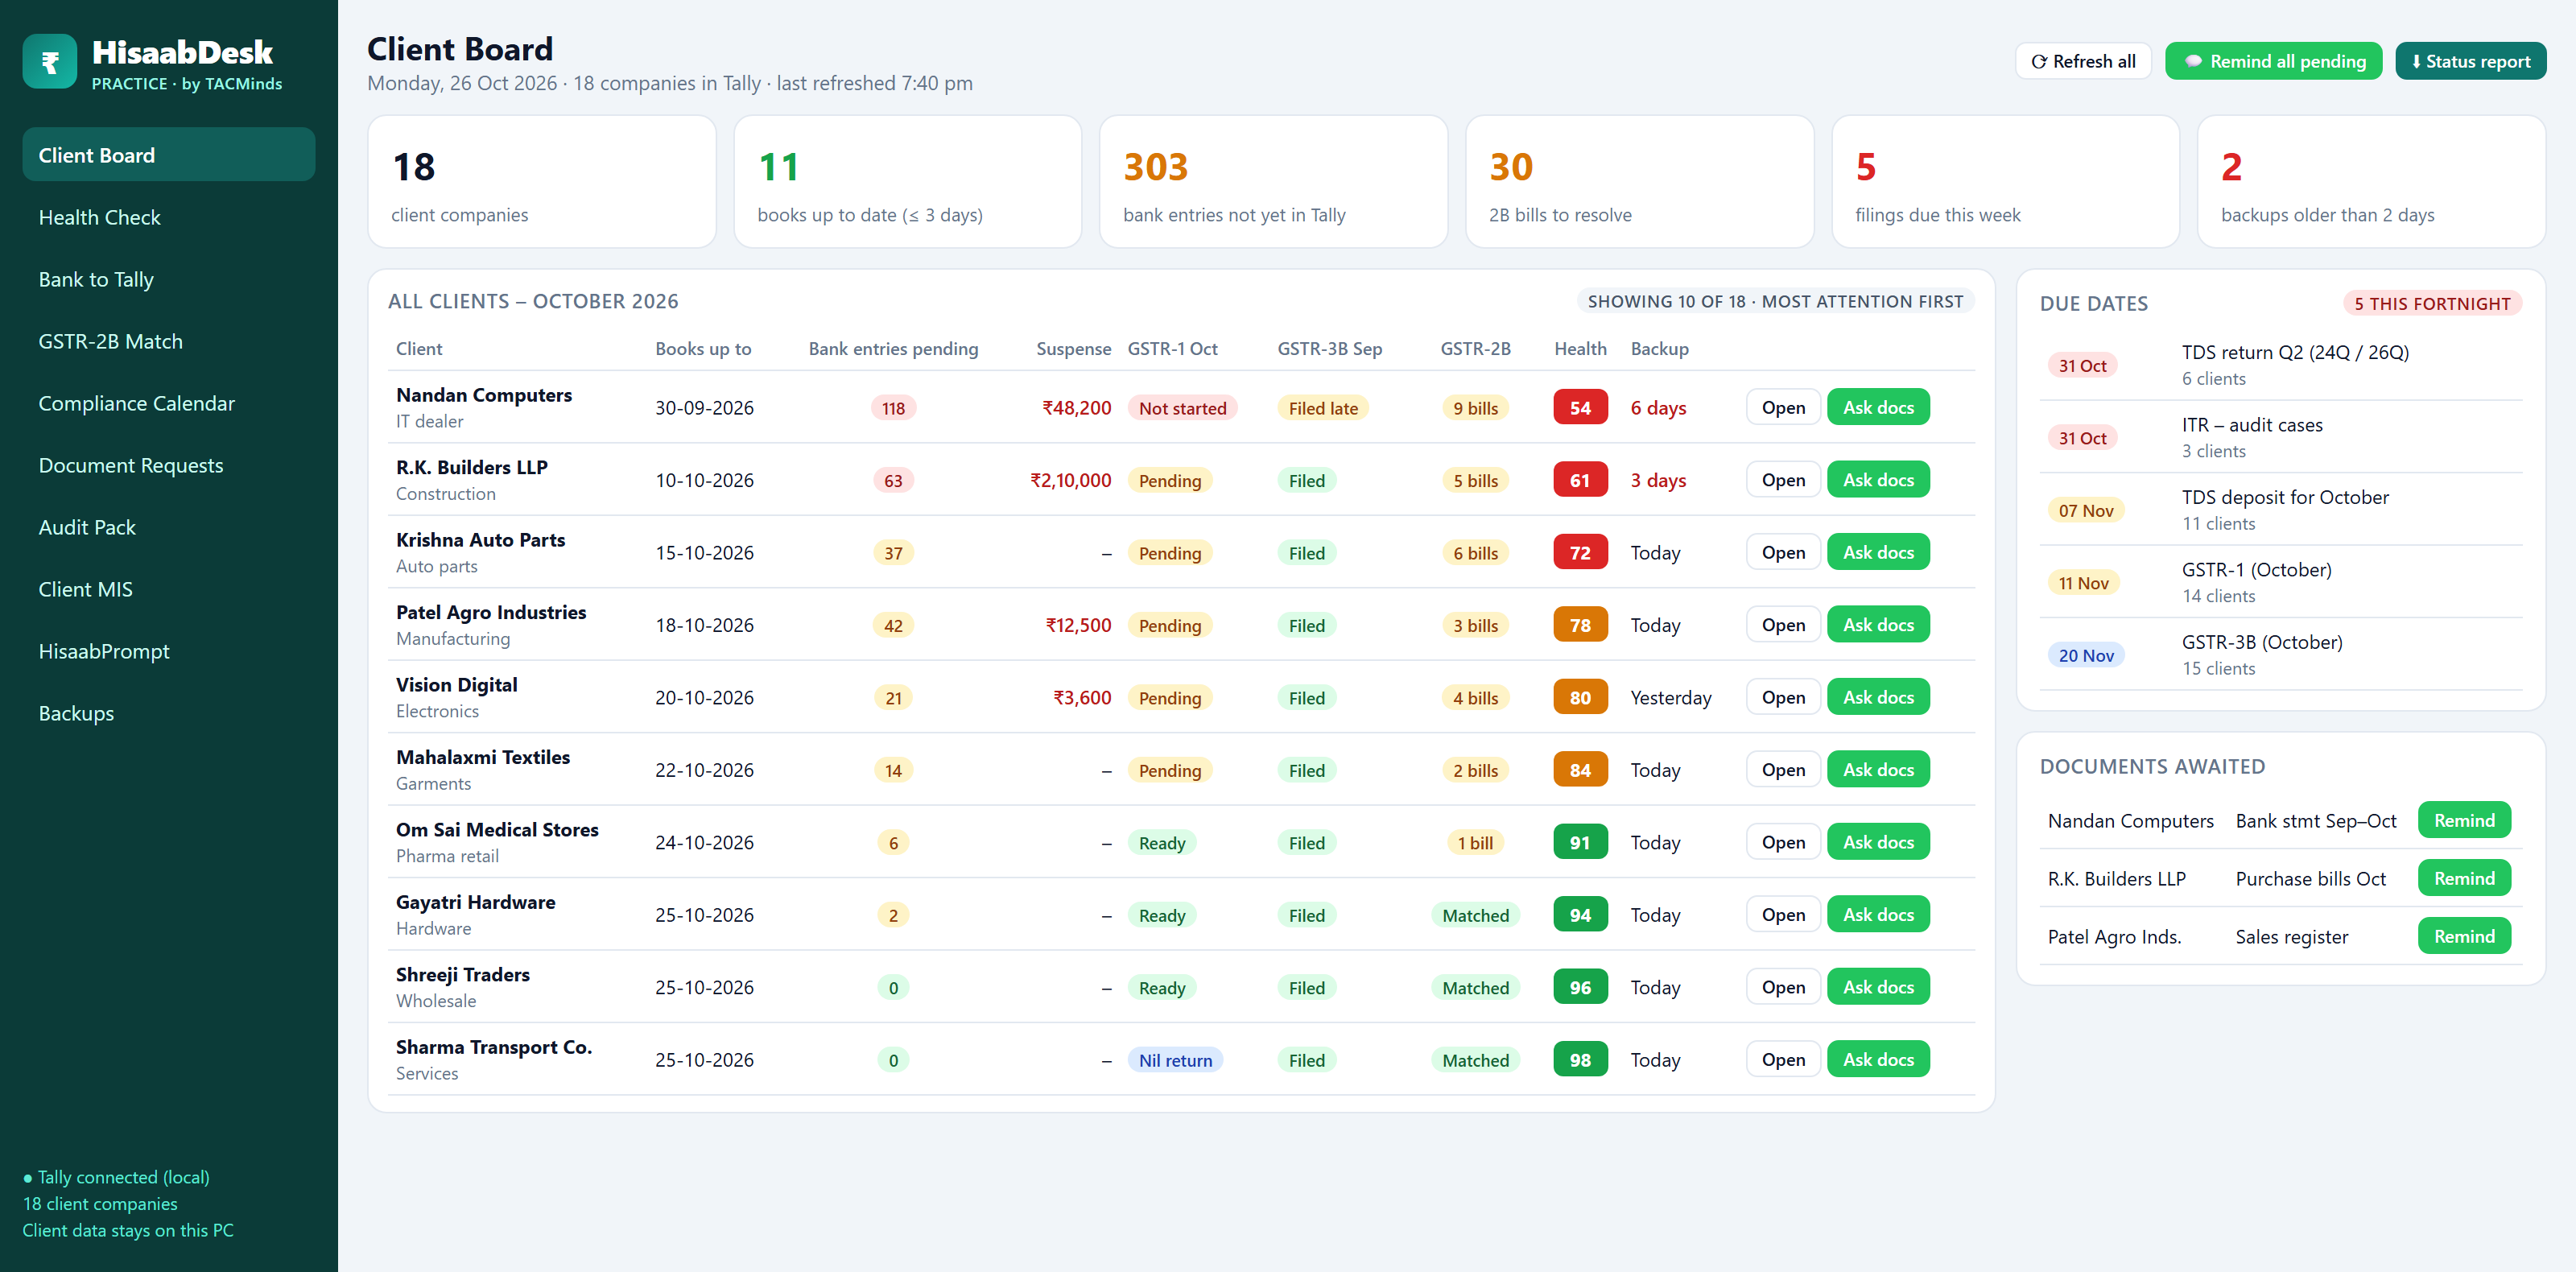
Task: Open Om Sai Medical Stores
Action: click(x=1783, y=842)
